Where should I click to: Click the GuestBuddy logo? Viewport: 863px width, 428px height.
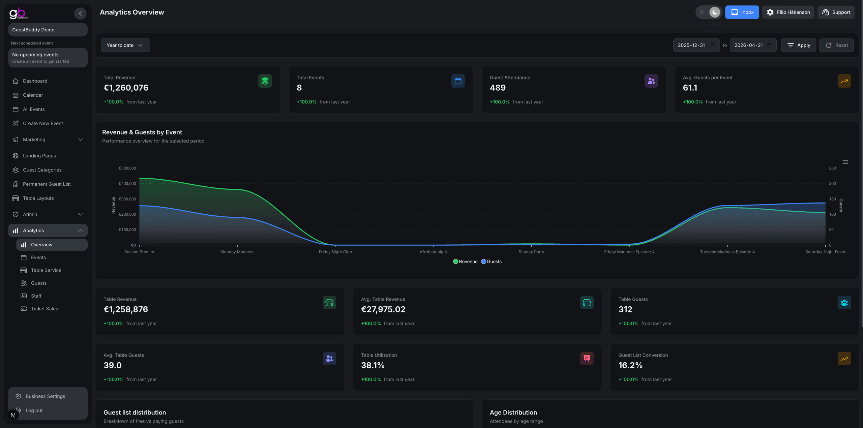[19, 13]
